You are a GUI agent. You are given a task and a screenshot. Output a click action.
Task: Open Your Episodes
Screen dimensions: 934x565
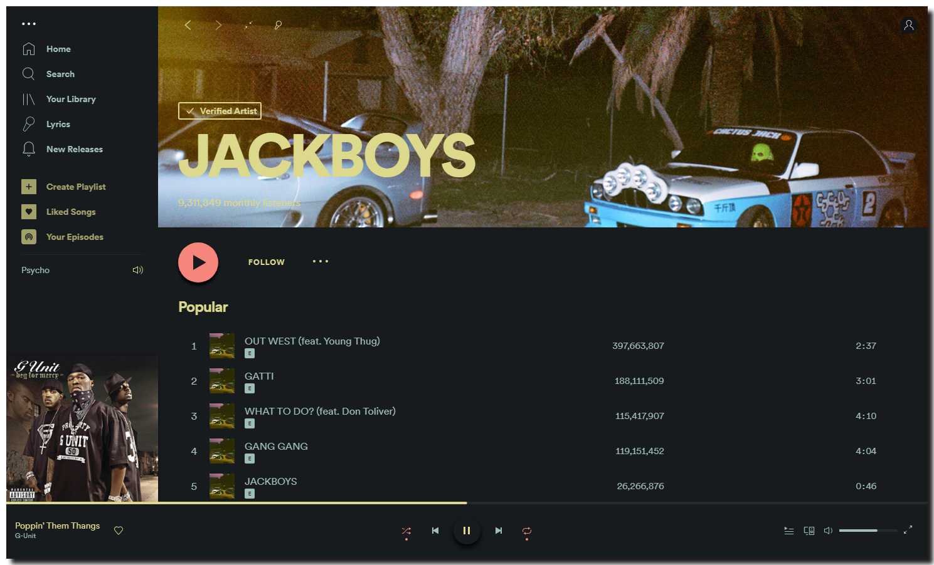point(75,237)
